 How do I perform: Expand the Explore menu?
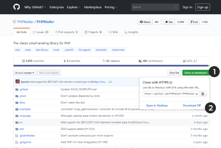[x=74, y=7]
